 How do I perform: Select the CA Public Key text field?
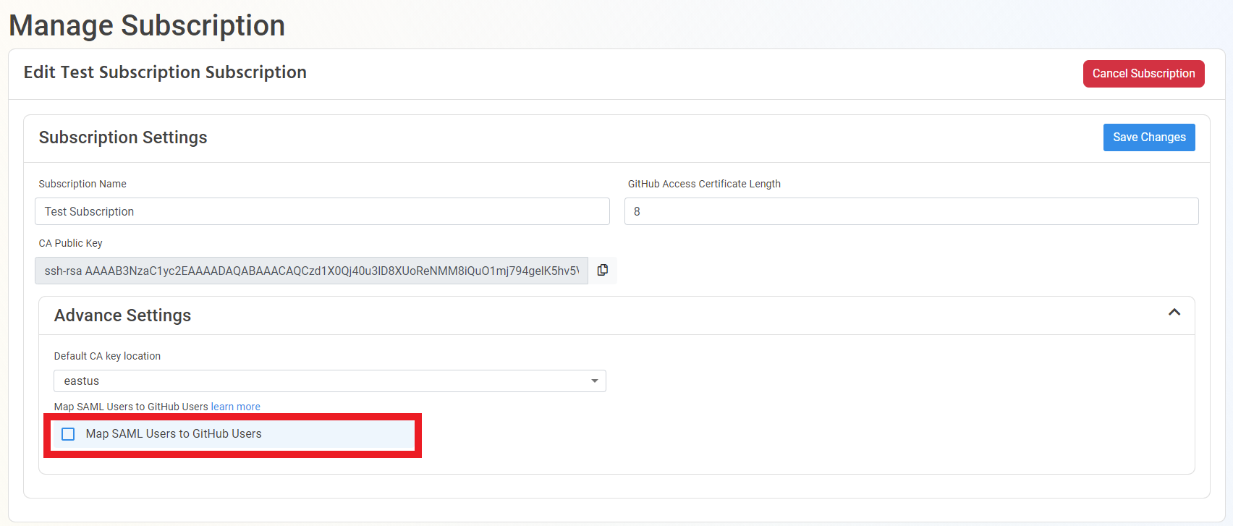[311, 271]
